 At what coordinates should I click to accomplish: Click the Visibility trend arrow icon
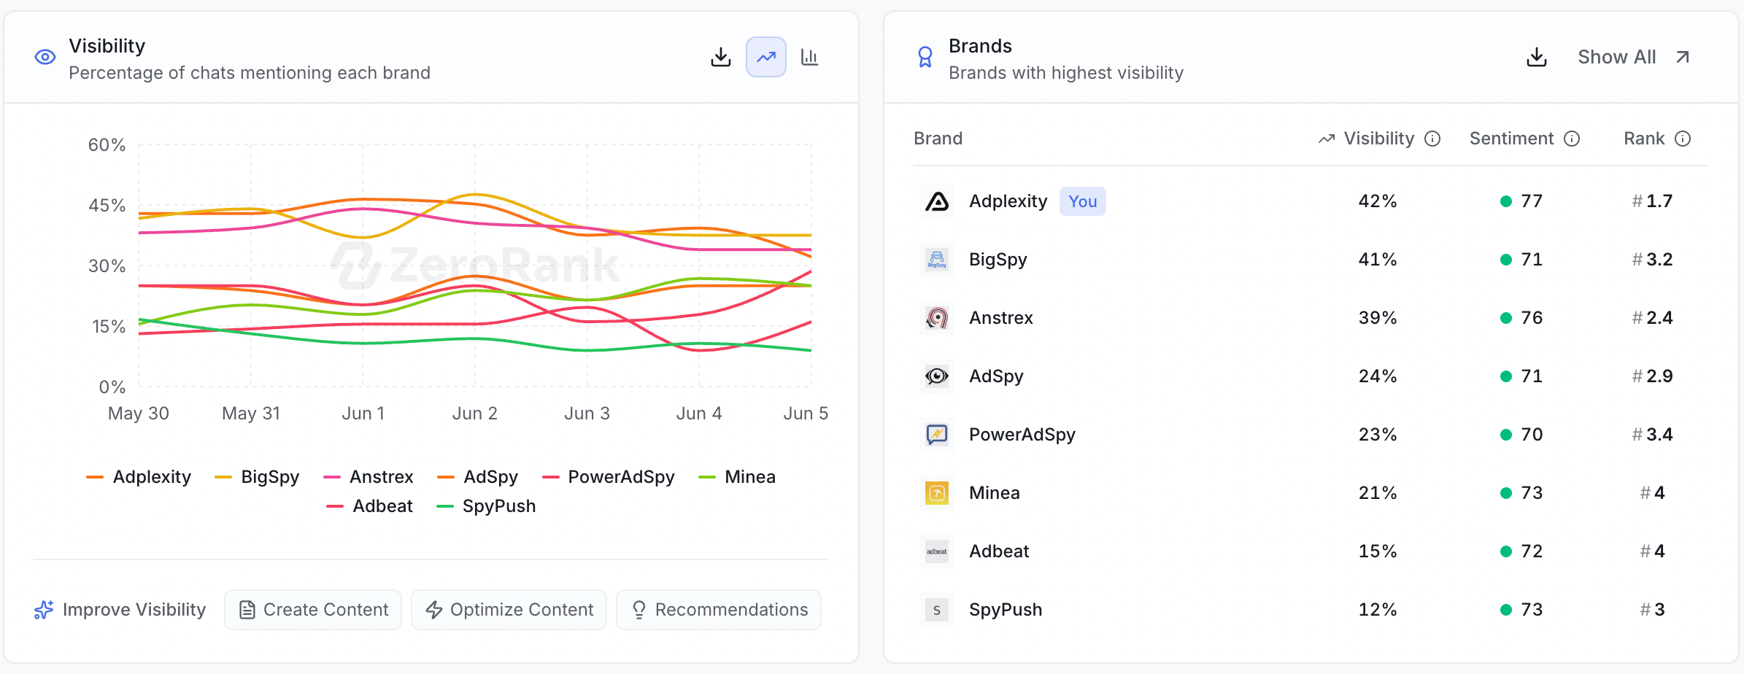1327,139
